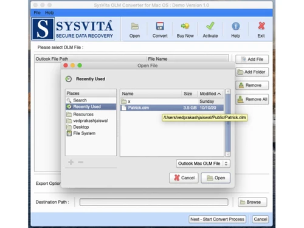Image resolution: width=304 pixels, height=228 pixels.
Task: Select the x folder in file list
Action: pos(172,102)
